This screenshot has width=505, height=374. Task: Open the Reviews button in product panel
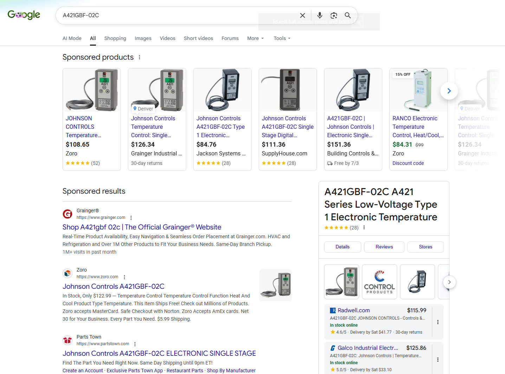point(384,247)
